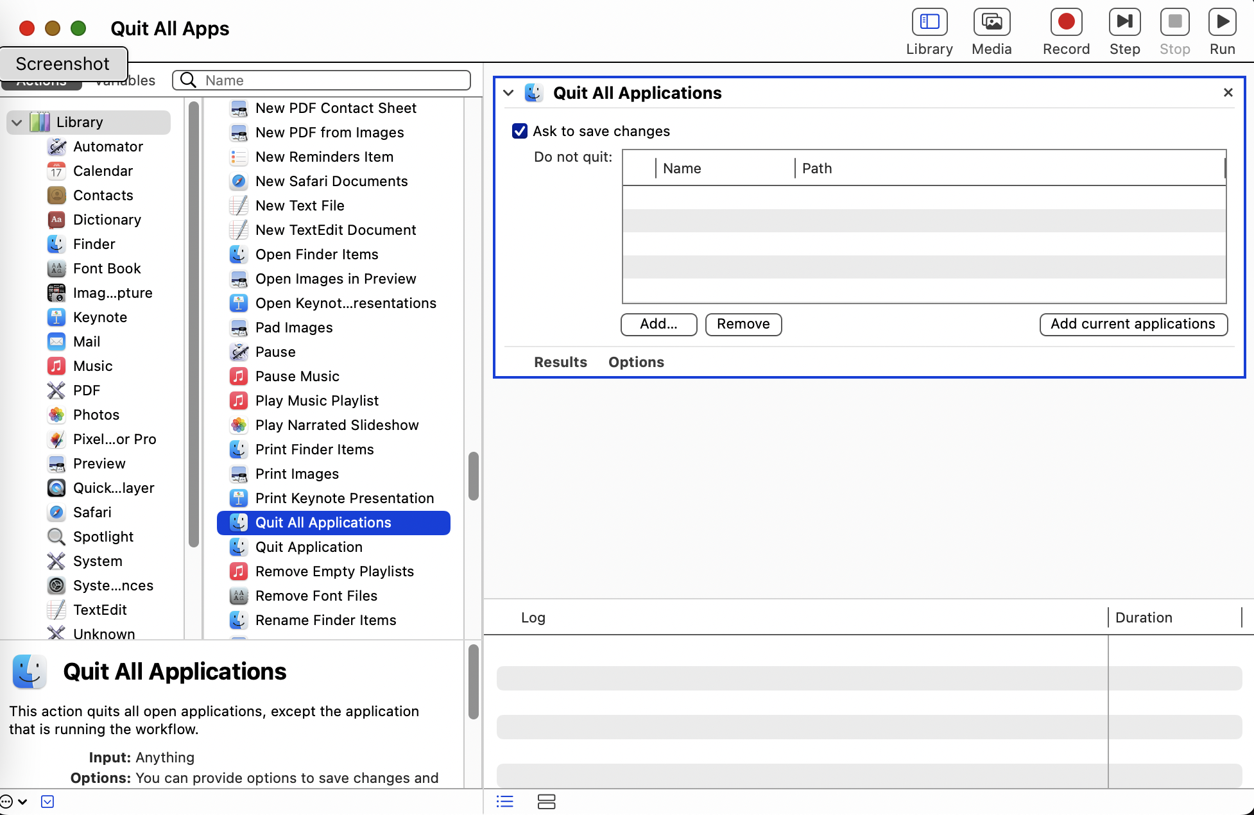
Task: Collapse Quit All Applications action
Action: [508, 93]
